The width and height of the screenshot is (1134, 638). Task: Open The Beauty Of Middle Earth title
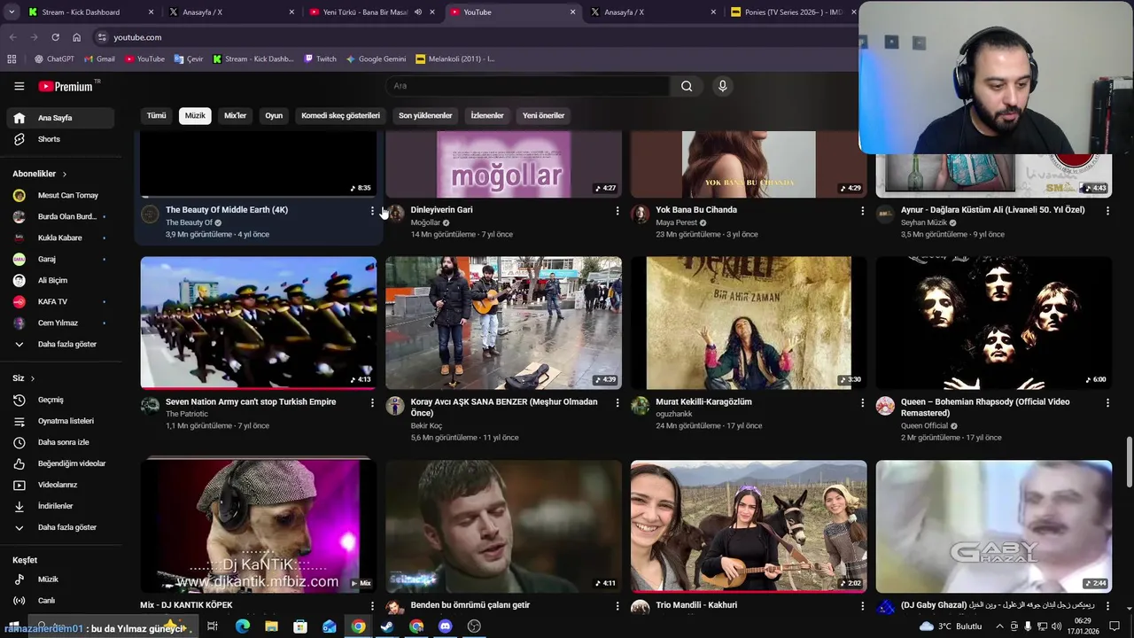point(227,210)
